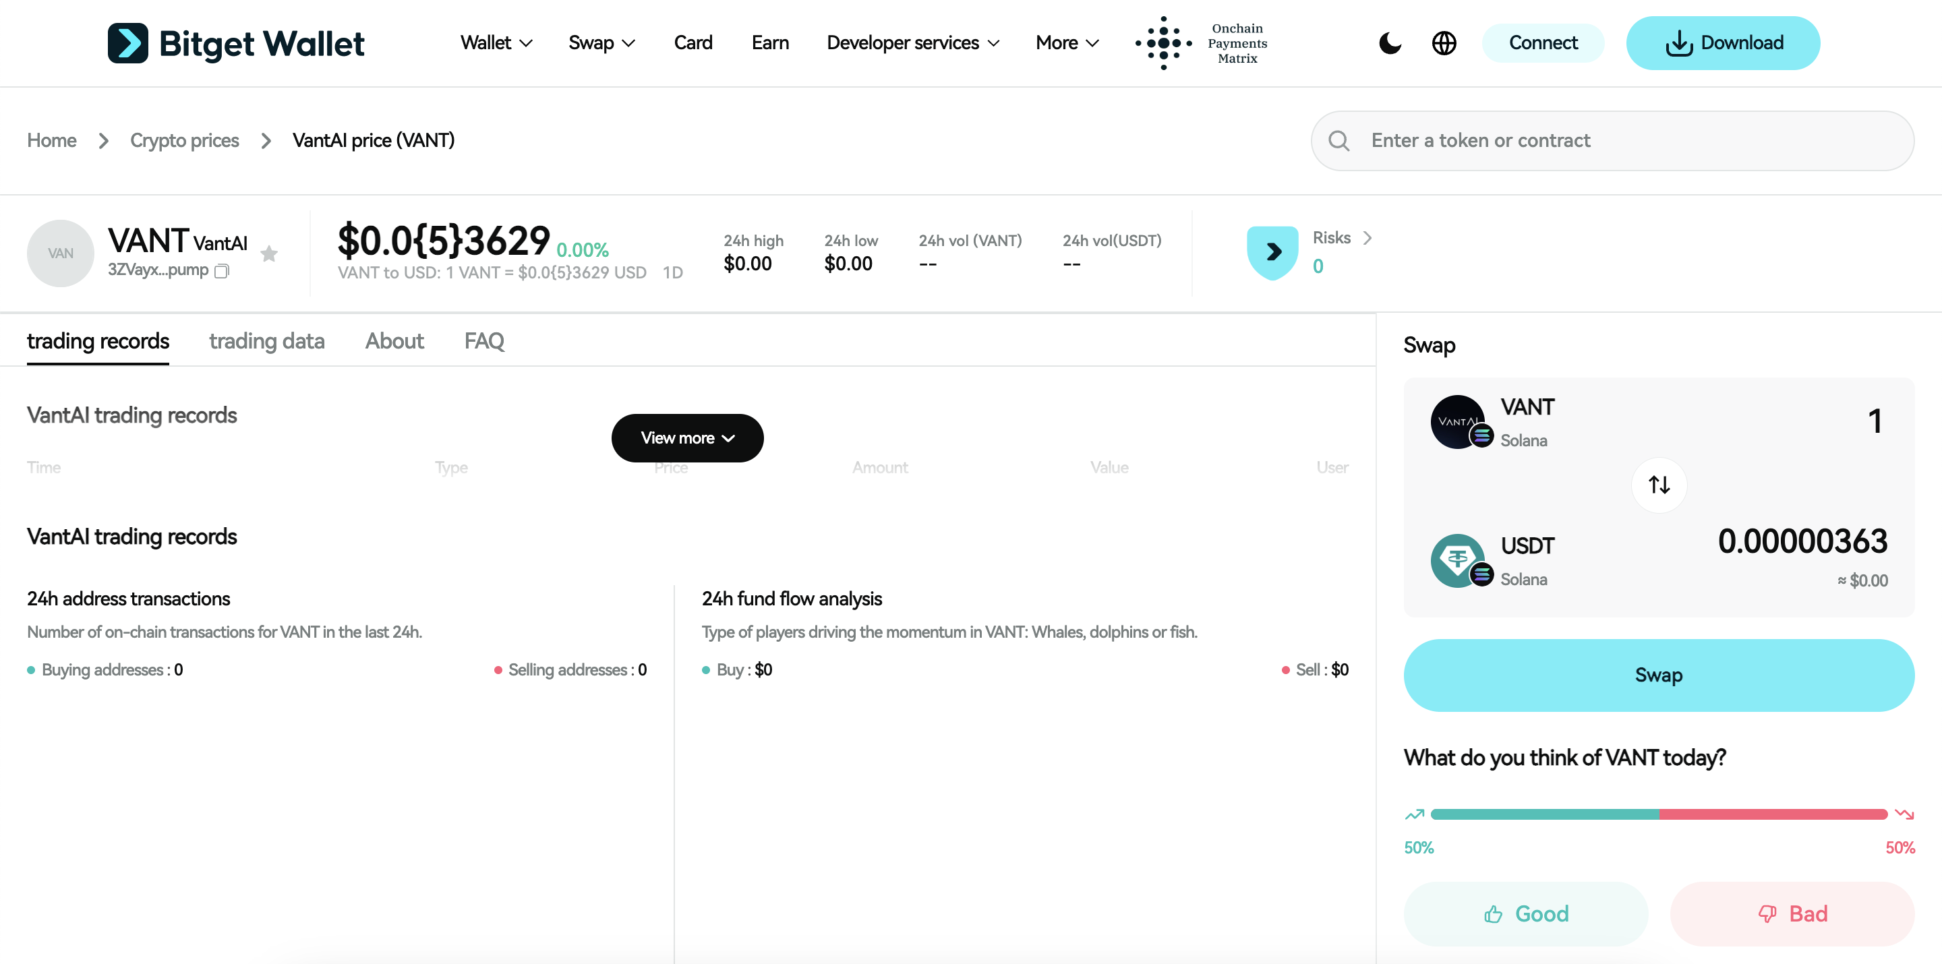This screenshot has height=964, width=1942.
Task: Toggle dark mode with the moon icon
Action: [x=1389, y=43]
